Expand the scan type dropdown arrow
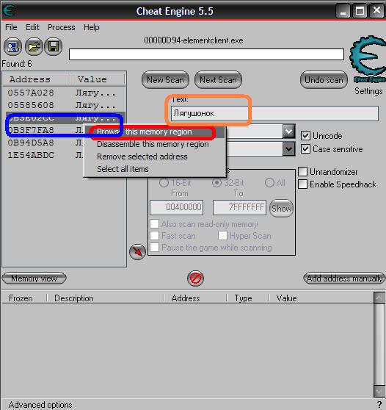This screenshot has width=386, height=410. 289,132
